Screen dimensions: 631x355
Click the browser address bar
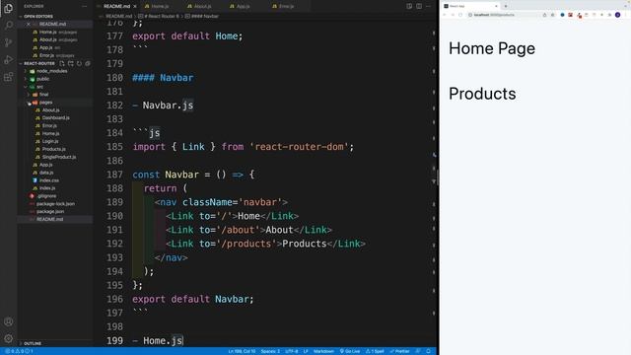coord(507,15)
